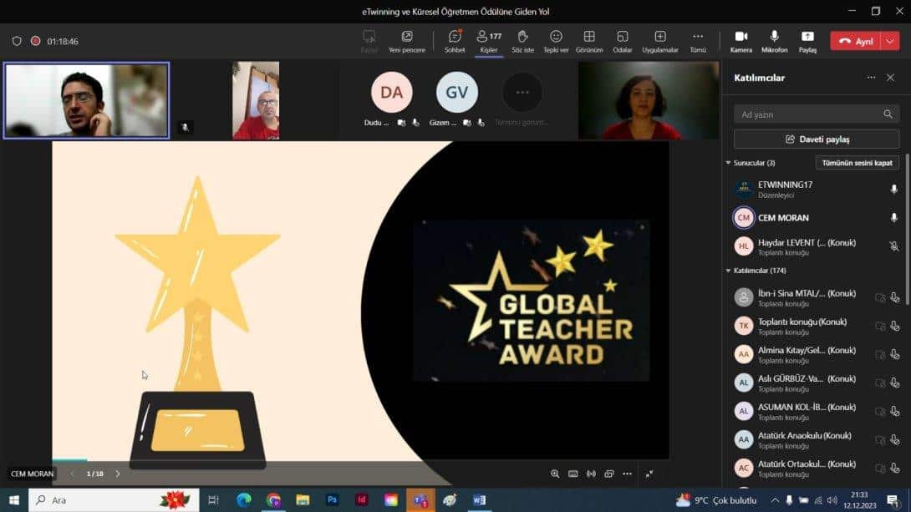The image size is (911, 512).
Task: Select Atatürk Ortaokul participant row
Action: click(x=813, y=468)
